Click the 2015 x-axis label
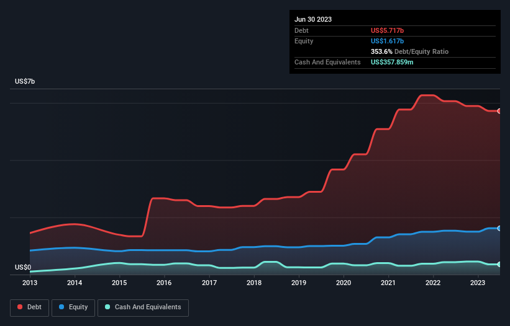 pyautogui.click(x=119, y=283)
